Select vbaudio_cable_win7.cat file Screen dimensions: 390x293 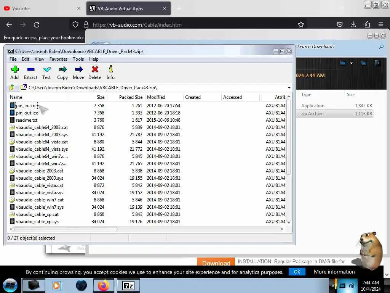[40, 200]
